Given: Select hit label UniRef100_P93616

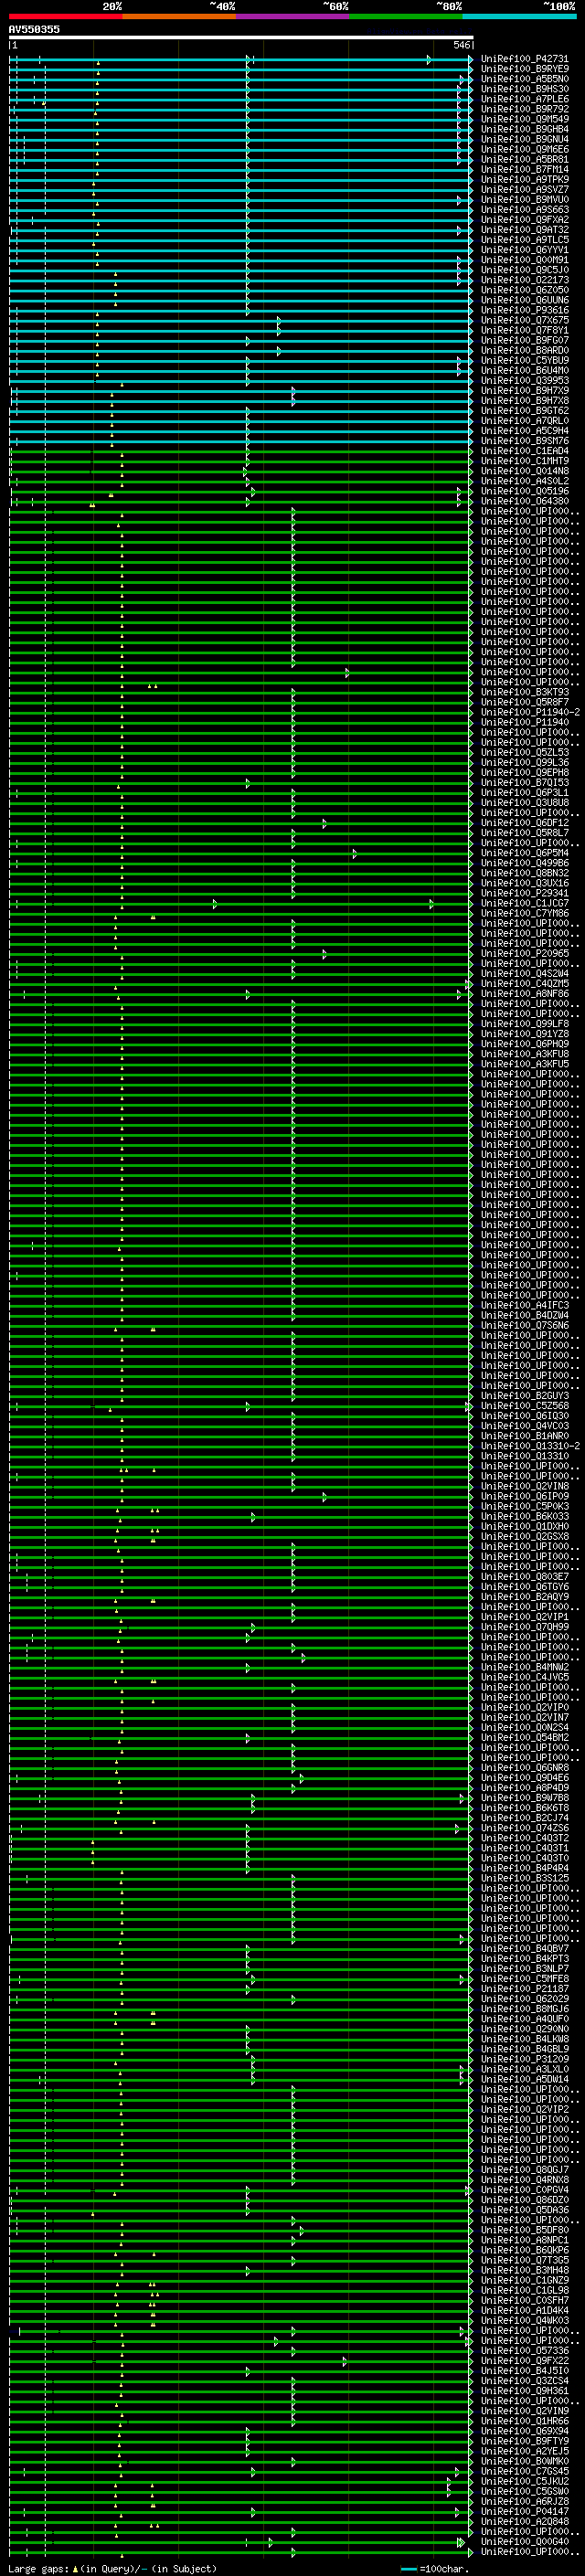Looking at the screenshot, I should pyautogui.click(x=524, y=310).
